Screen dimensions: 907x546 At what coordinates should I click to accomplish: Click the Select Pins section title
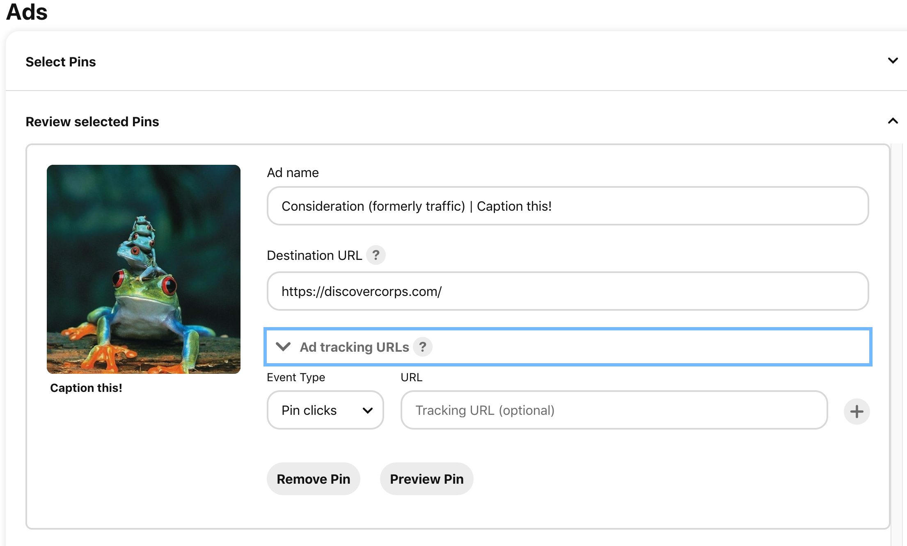pos(61,62)
